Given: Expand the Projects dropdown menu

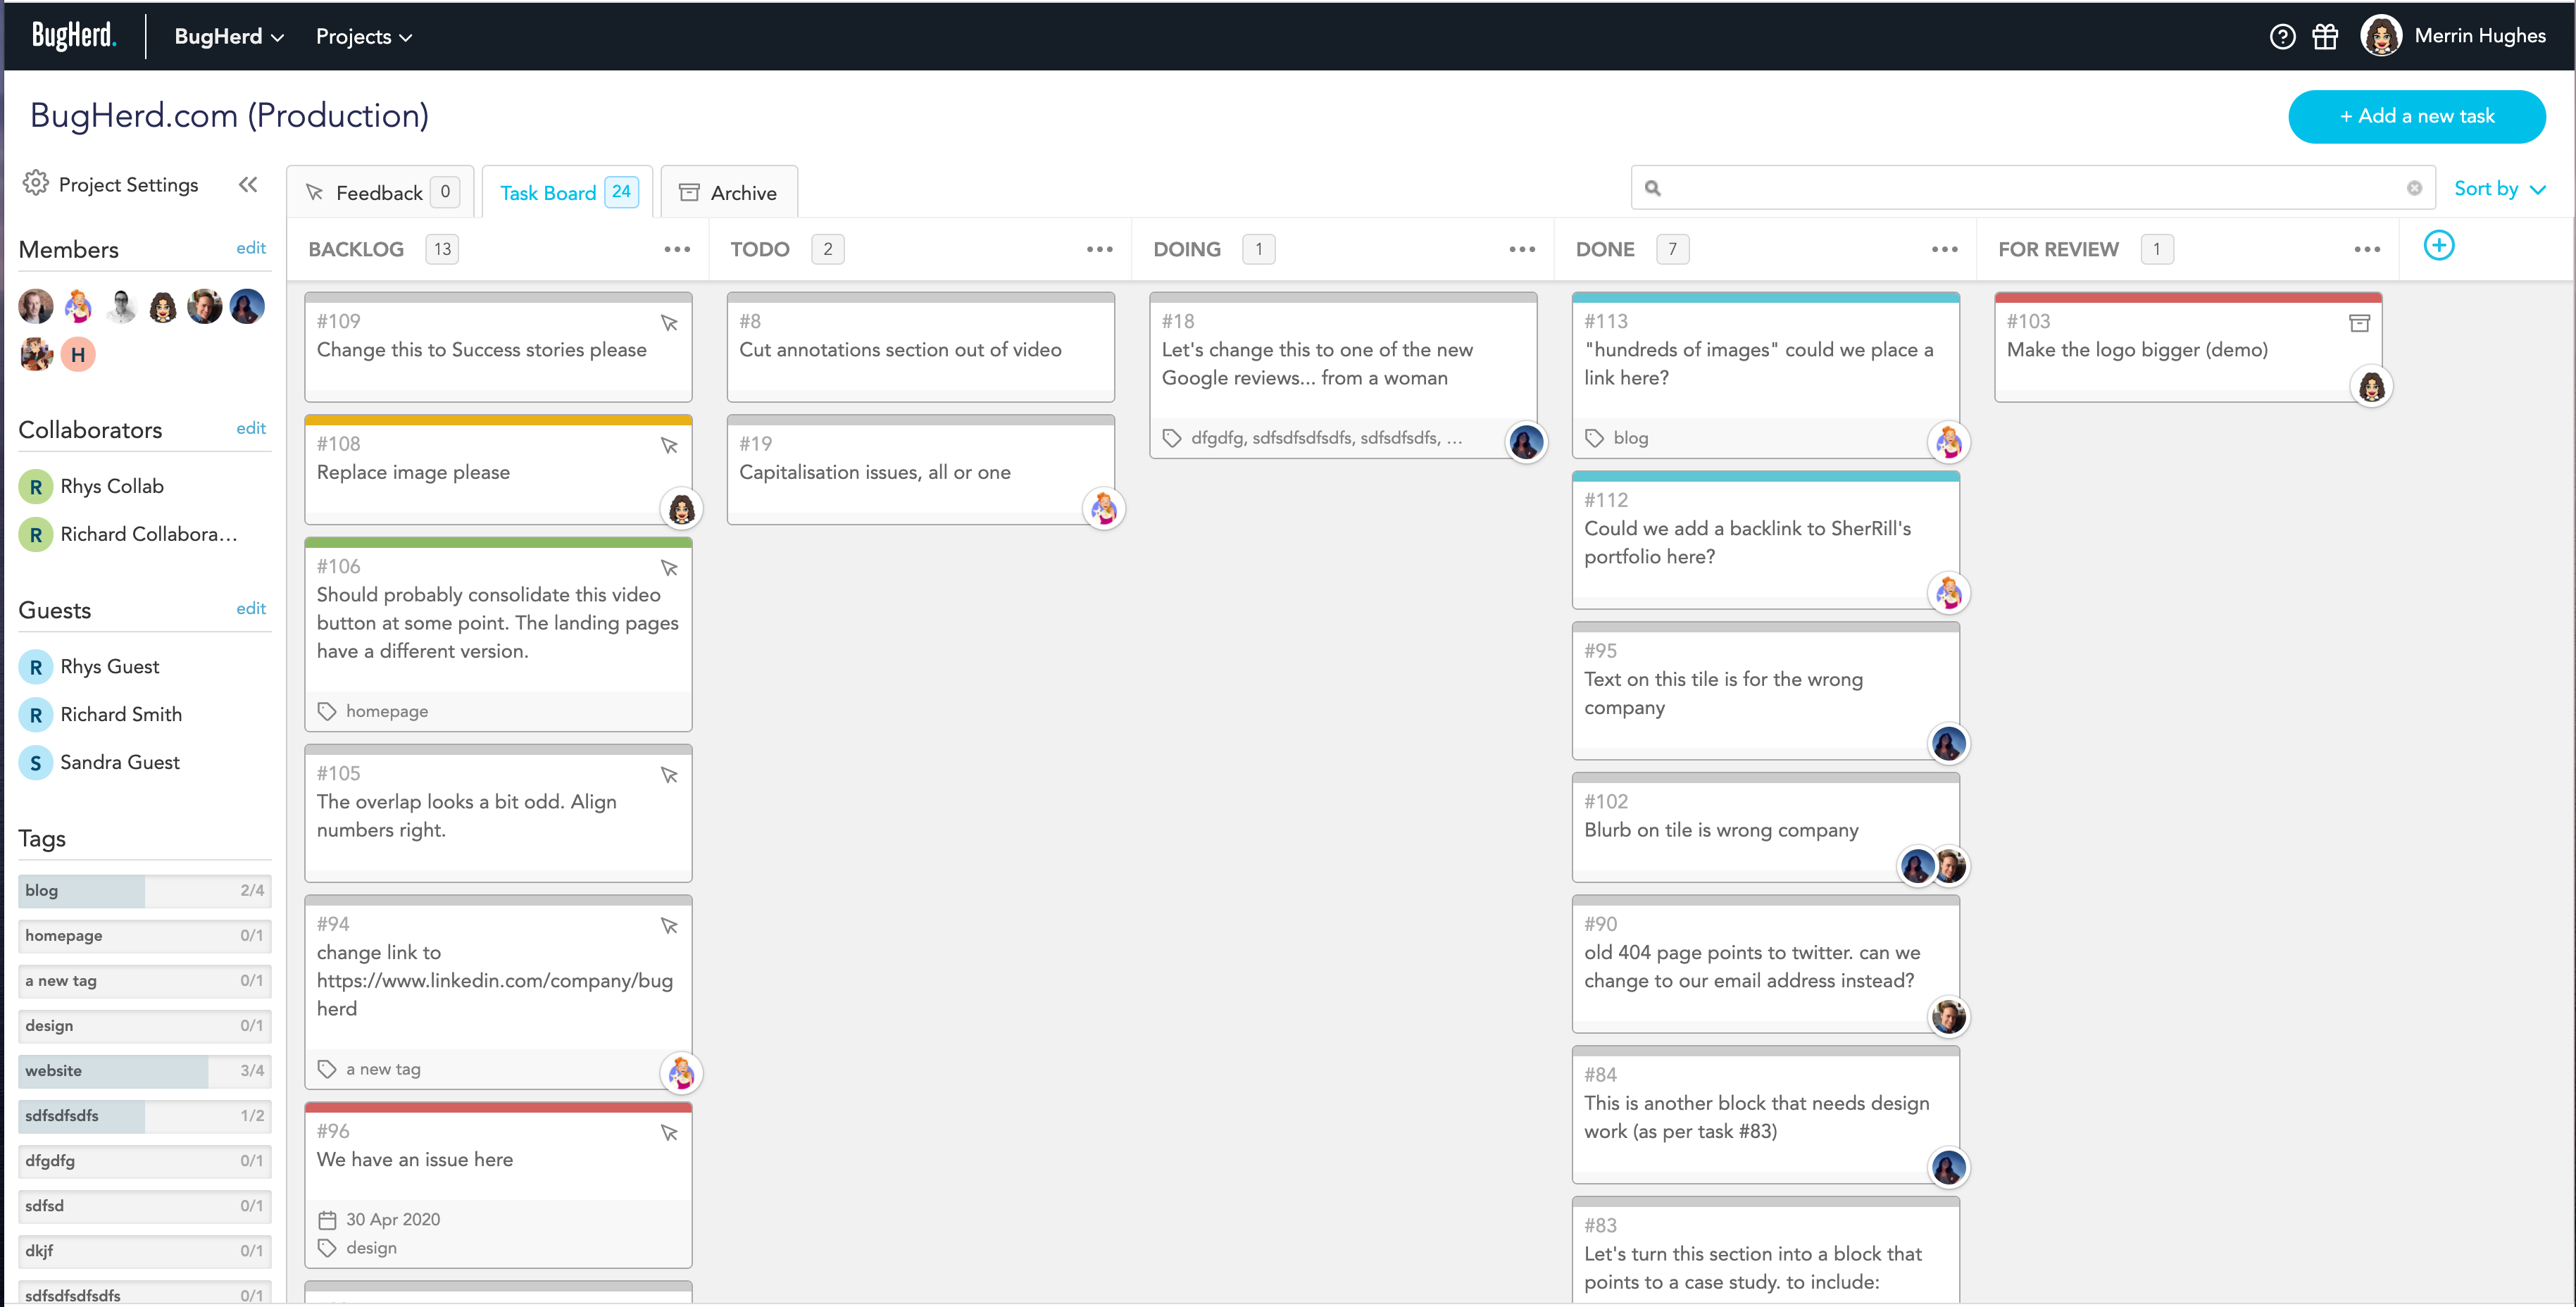Looking at the screenshot, I should [364, 37].
